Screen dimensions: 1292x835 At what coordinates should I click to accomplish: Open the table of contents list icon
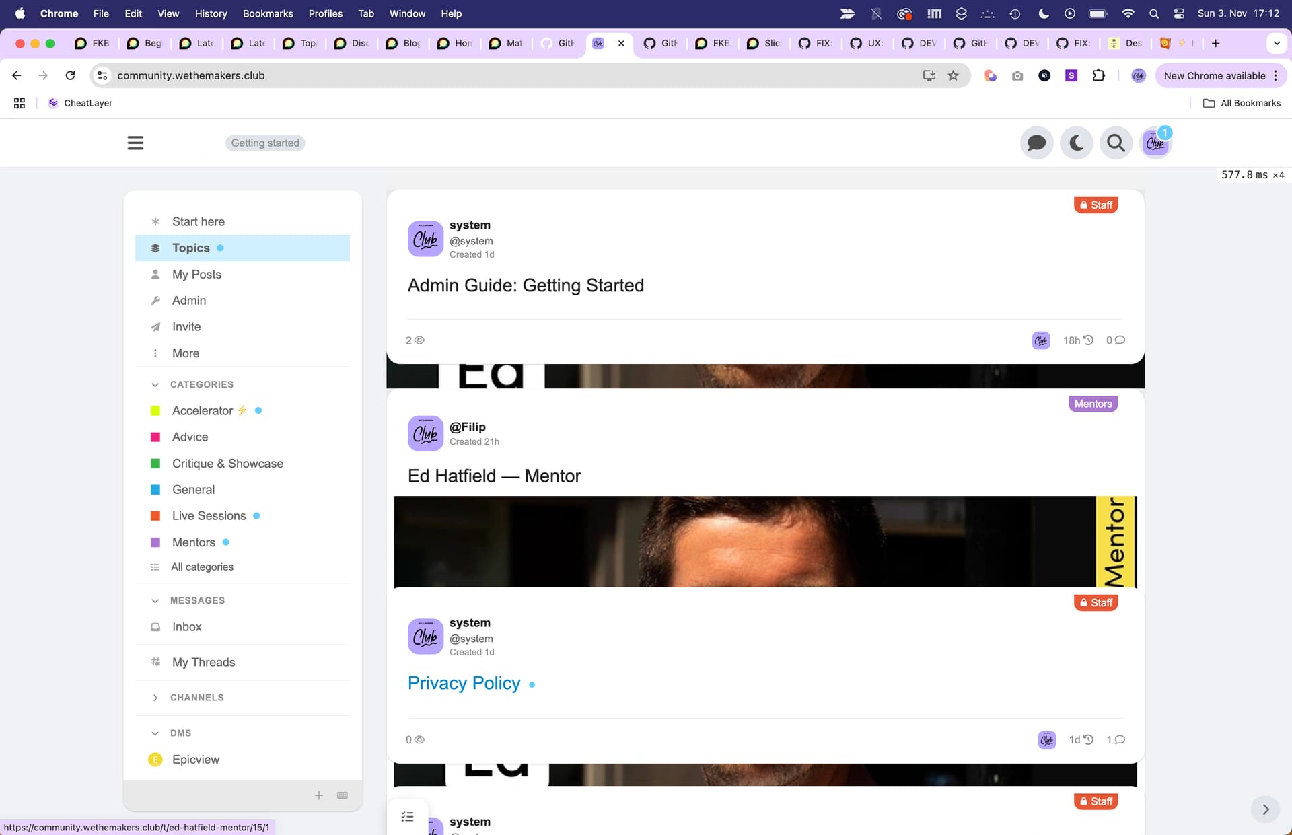[x=407, y=817]
